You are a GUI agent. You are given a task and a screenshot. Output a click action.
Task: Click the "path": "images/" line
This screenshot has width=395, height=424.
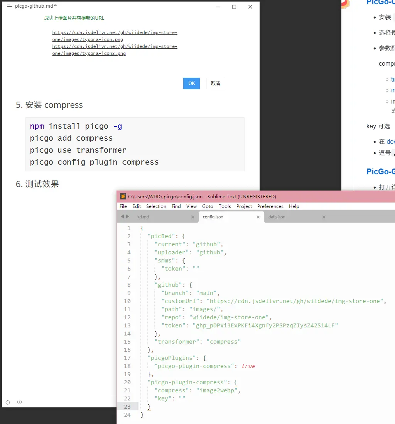pyautogui.click(x=192, y=309)
